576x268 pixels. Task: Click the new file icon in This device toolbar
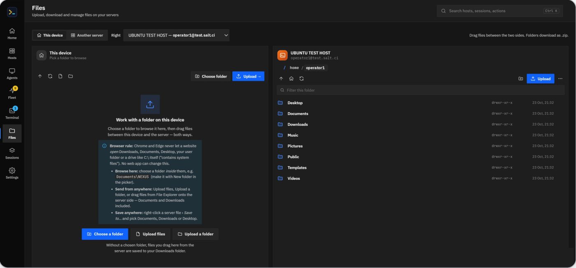tap(60, 76)
